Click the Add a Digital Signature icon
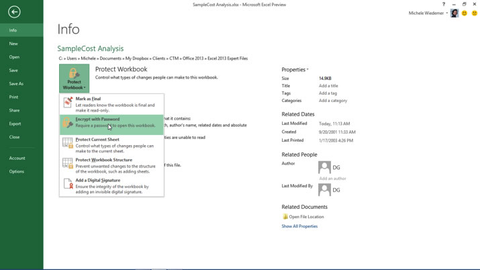The image size is (480, 270). (x=68, y=183)
